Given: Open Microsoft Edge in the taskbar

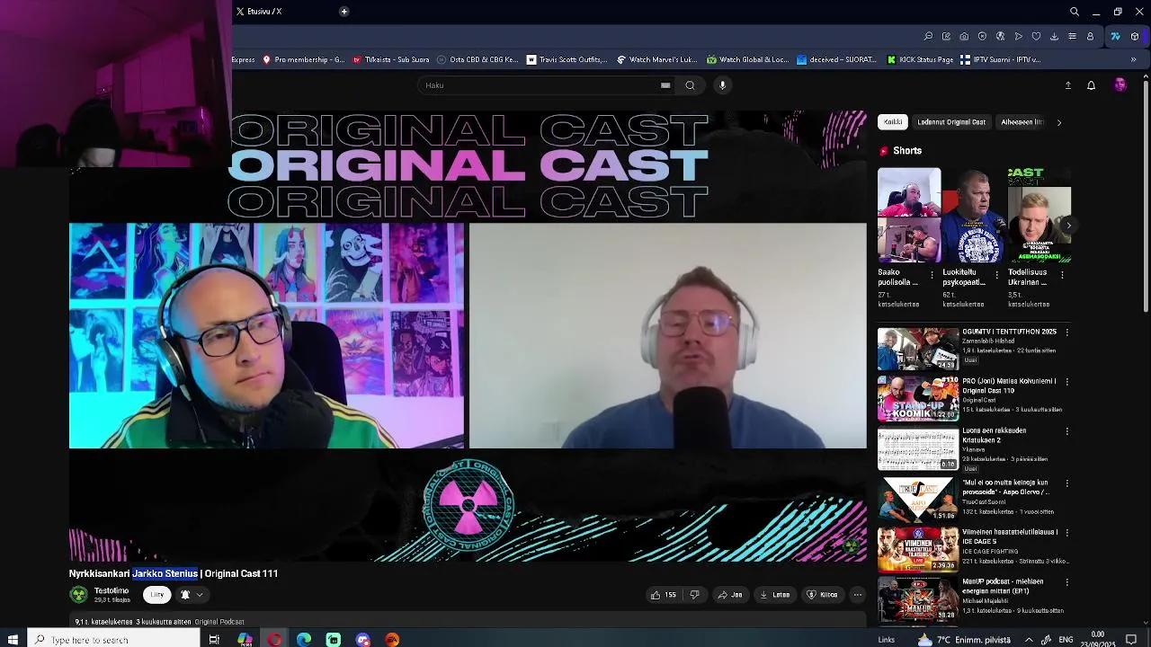Looking at the screenshot, I should click(304, 640).
